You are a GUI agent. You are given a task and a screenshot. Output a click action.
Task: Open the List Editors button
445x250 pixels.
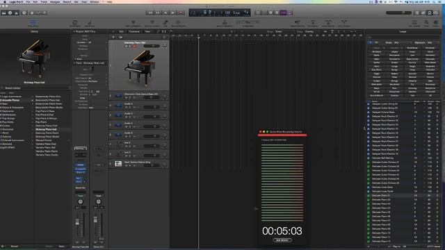[x=417, y=12]
